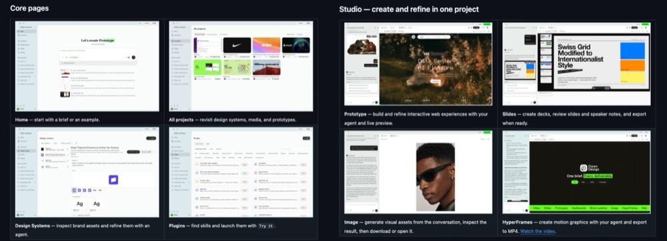This screenshot has width=667, height=241.
Task: Select the Earth globe project card
Action: pyautogui.click(x=295, y=45)
